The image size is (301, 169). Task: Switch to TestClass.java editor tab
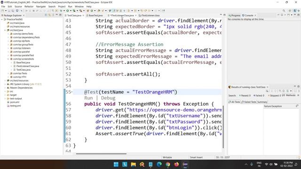pyautogui.click(x=74, y=15)
